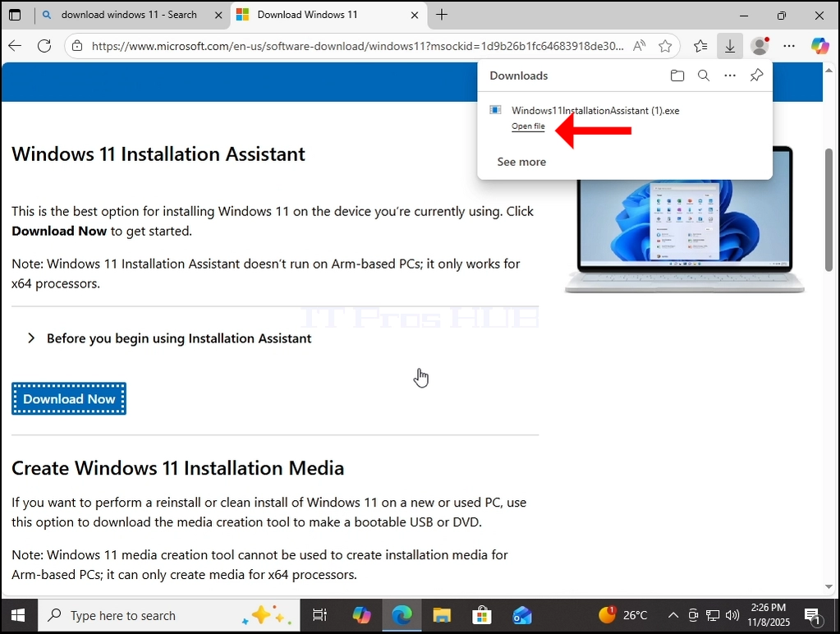Open the tab actions menu icon

(x=15, y=15)
